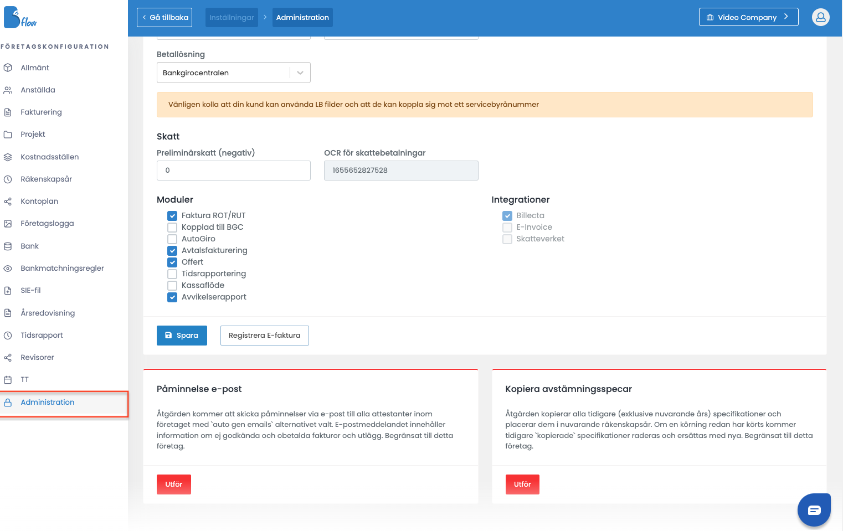Click the Projekt folder icon
843x531 pixels.
(x=8, y=135)
